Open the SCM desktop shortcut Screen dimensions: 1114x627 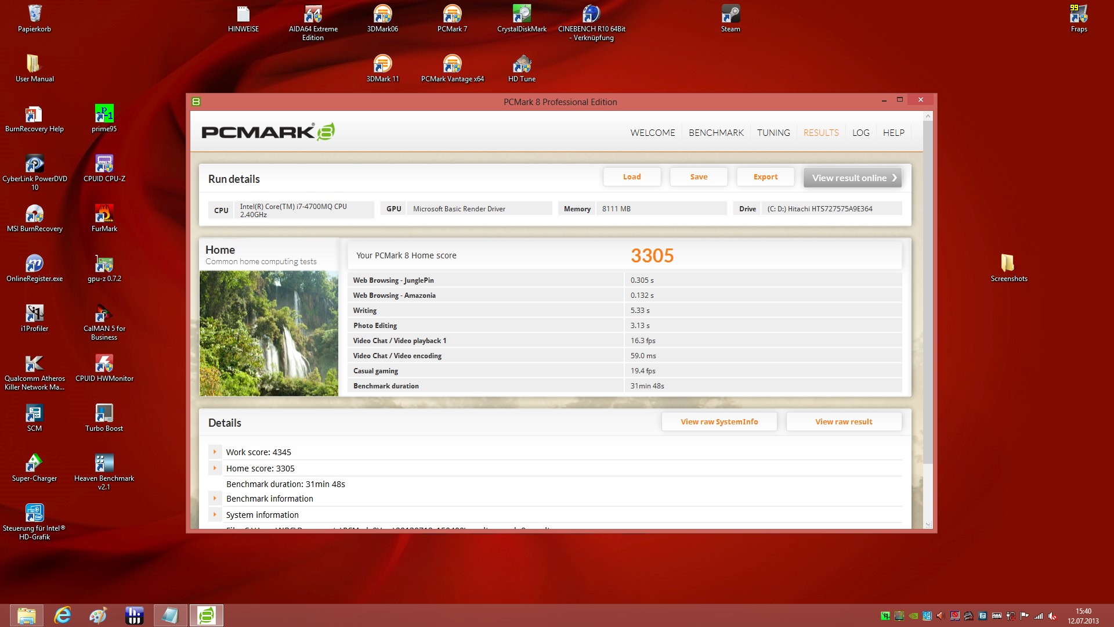click(34, 418)
